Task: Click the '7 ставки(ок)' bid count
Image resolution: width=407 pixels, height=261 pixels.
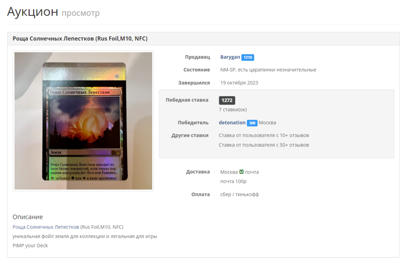Action: point(232,110)
